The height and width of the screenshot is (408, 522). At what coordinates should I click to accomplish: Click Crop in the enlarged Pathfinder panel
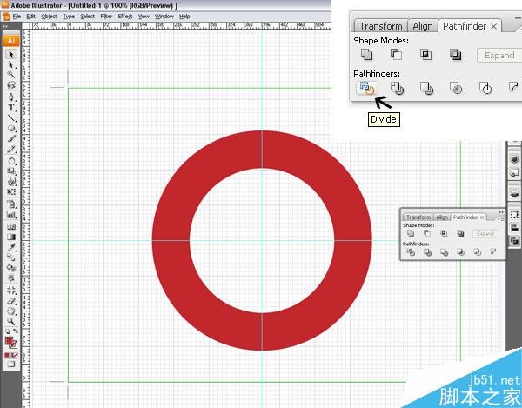pyautogui.click(x=456, y=88)
